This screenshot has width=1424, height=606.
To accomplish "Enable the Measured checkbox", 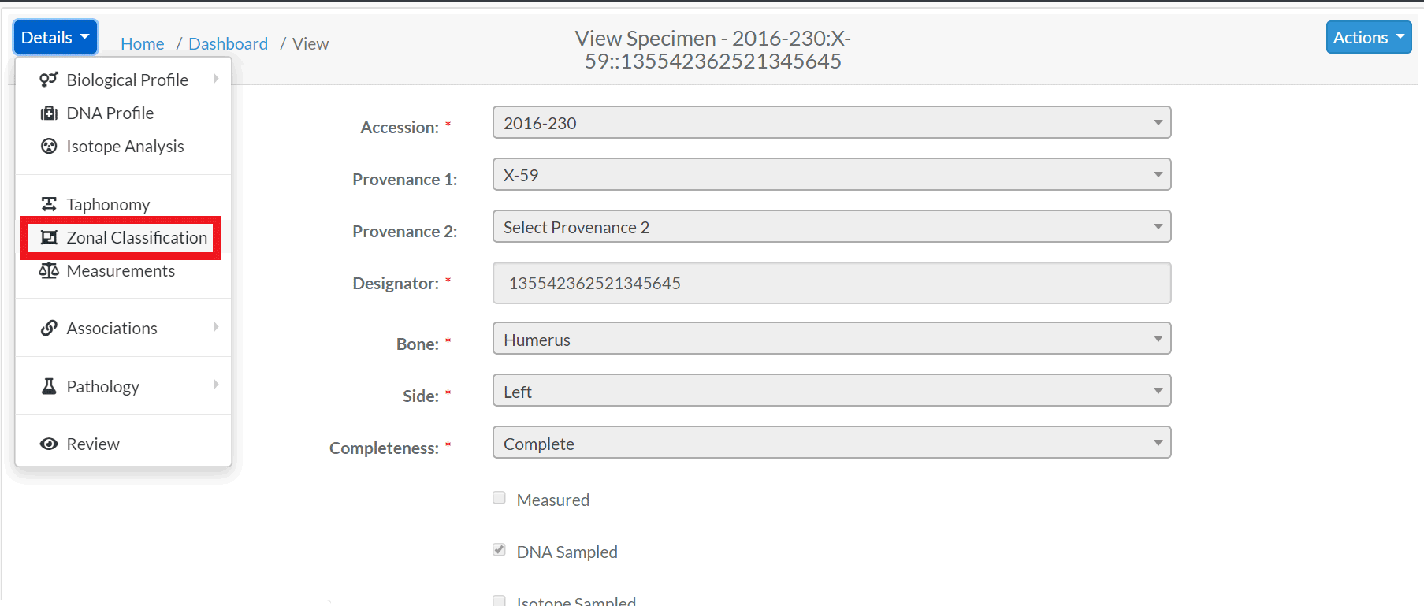I will click(499, 497).
